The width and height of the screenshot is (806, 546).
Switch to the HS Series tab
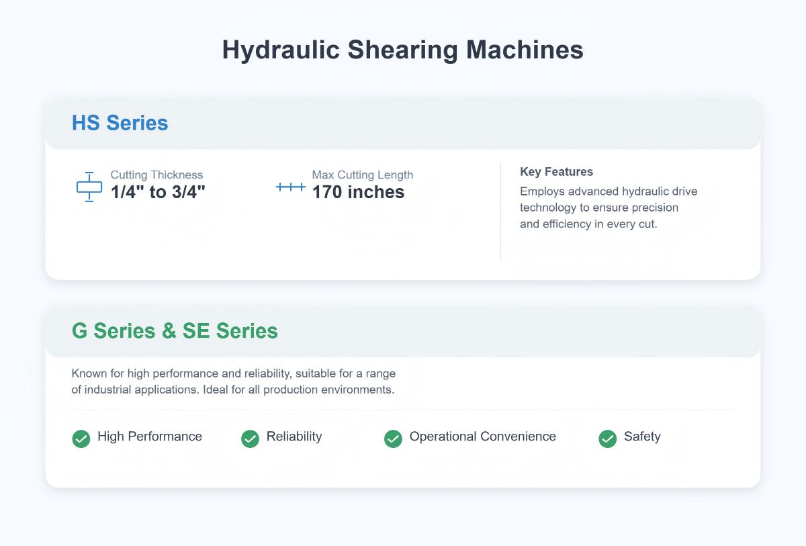coord(120,123)
